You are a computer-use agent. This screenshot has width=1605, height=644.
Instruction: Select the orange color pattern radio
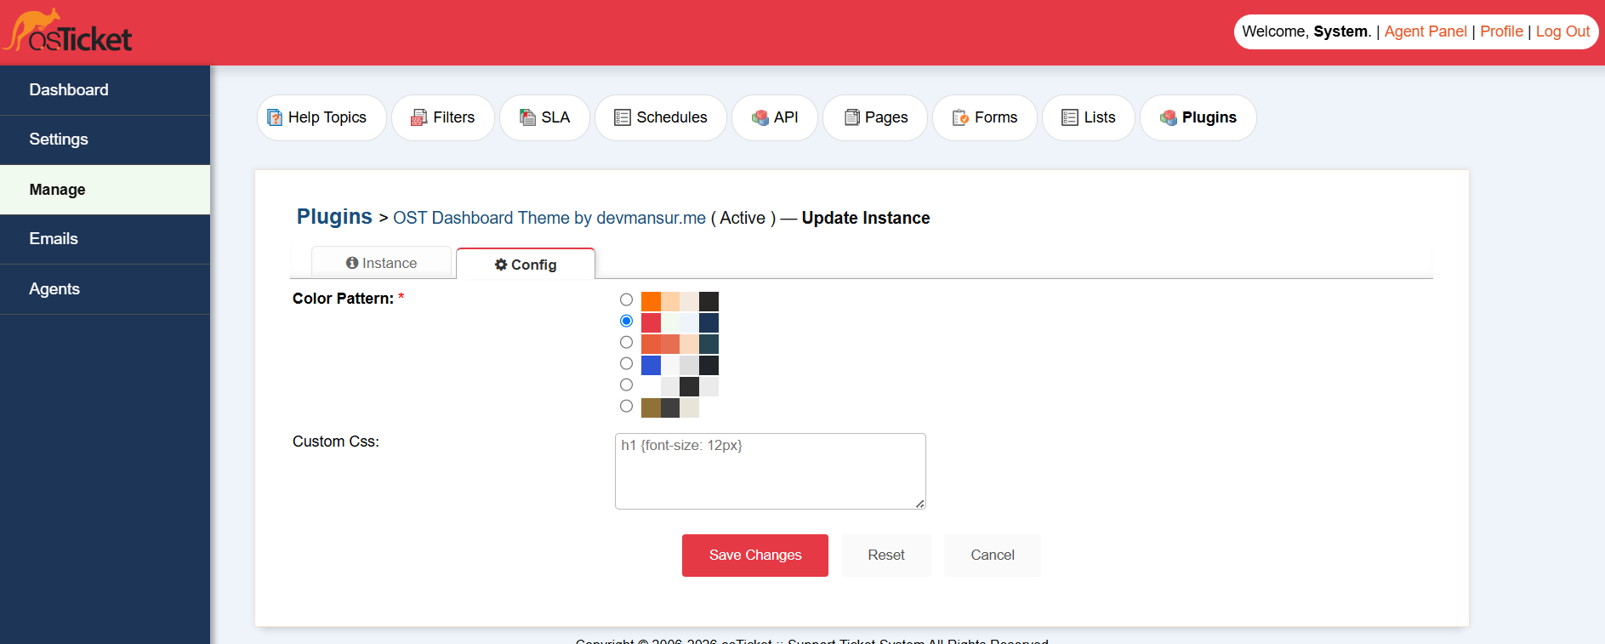[x=627, y=299]
